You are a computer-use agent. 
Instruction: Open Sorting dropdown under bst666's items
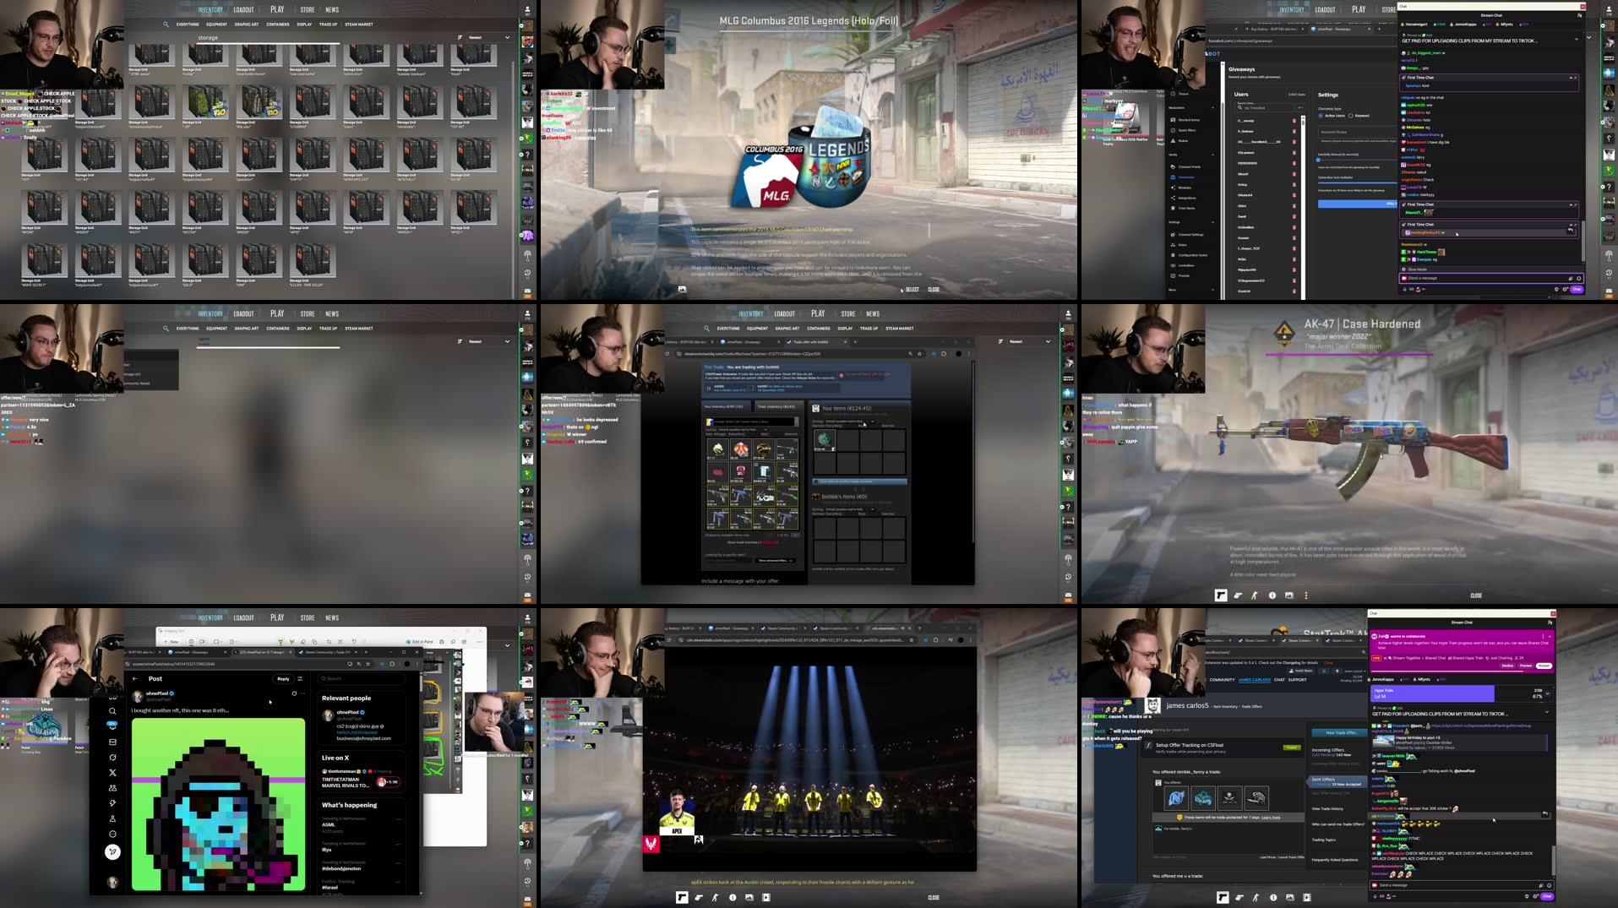pos(849,509)
